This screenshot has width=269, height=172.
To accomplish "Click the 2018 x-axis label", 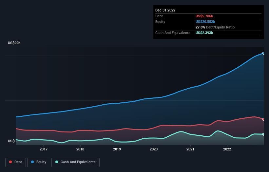I will coord(80,149).
